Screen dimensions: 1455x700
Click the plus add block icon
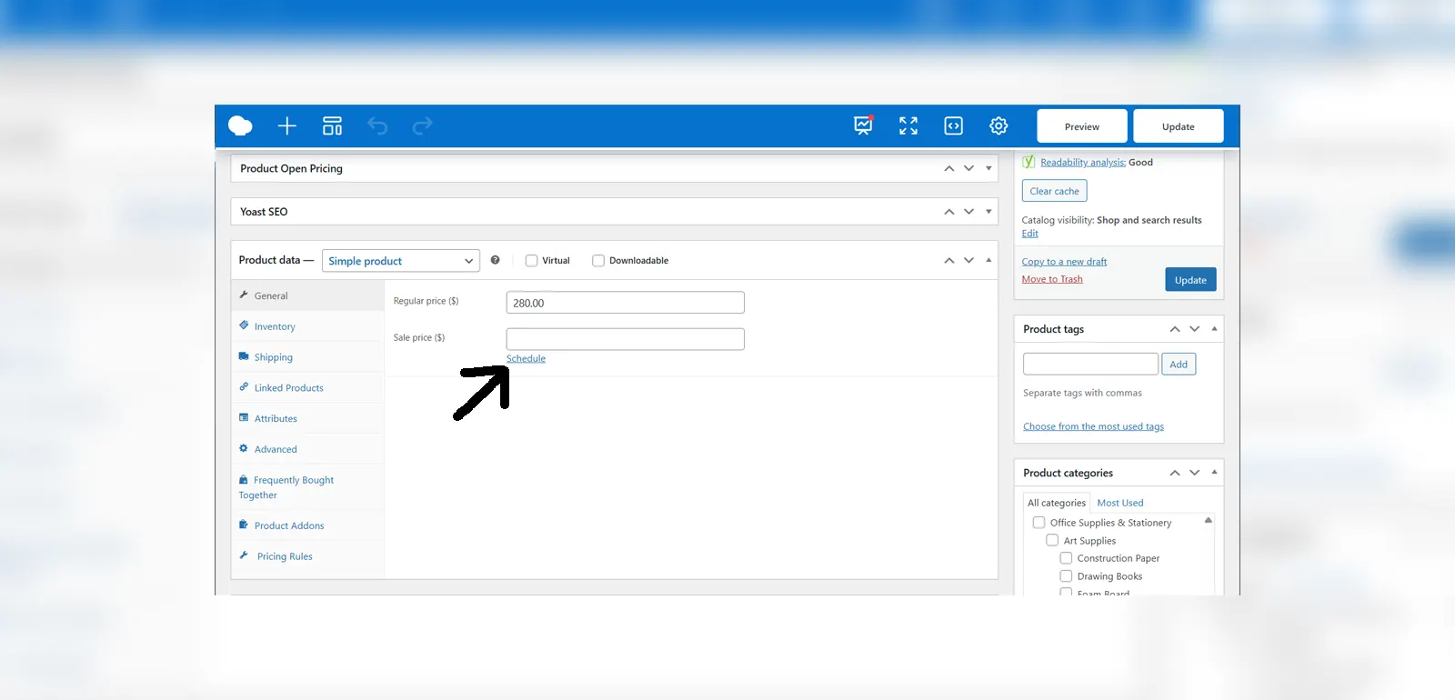click(287, 126)
